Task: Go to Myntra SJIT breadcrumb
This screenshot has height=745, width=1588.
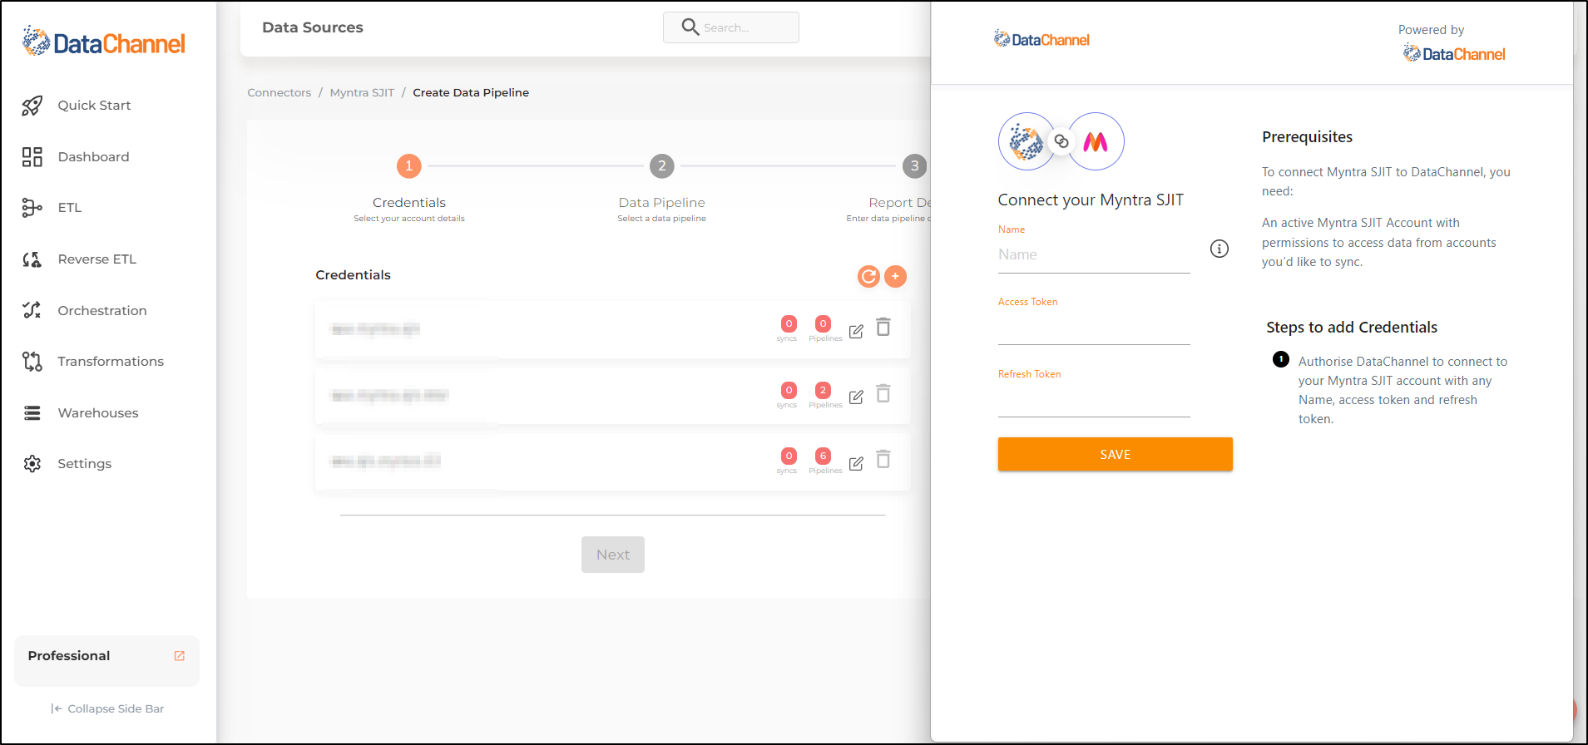Action: pyautogui.click(x=362, y=93)
